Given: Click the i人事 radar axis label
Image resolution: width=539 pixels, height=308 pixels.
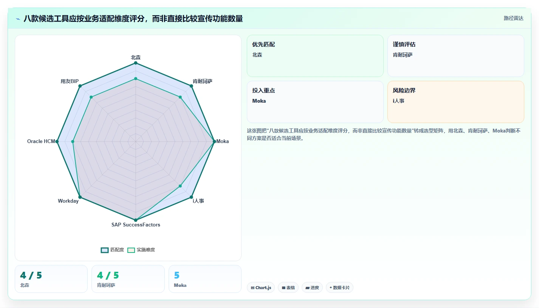Looking at the screenshot, I should click(198, 201).
